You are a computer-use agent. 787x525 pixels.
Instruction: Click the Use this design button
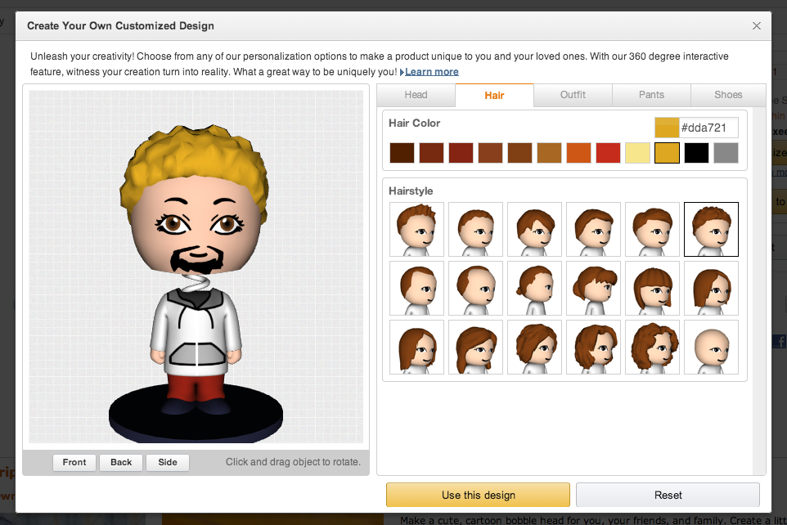[x=478, y=495]
